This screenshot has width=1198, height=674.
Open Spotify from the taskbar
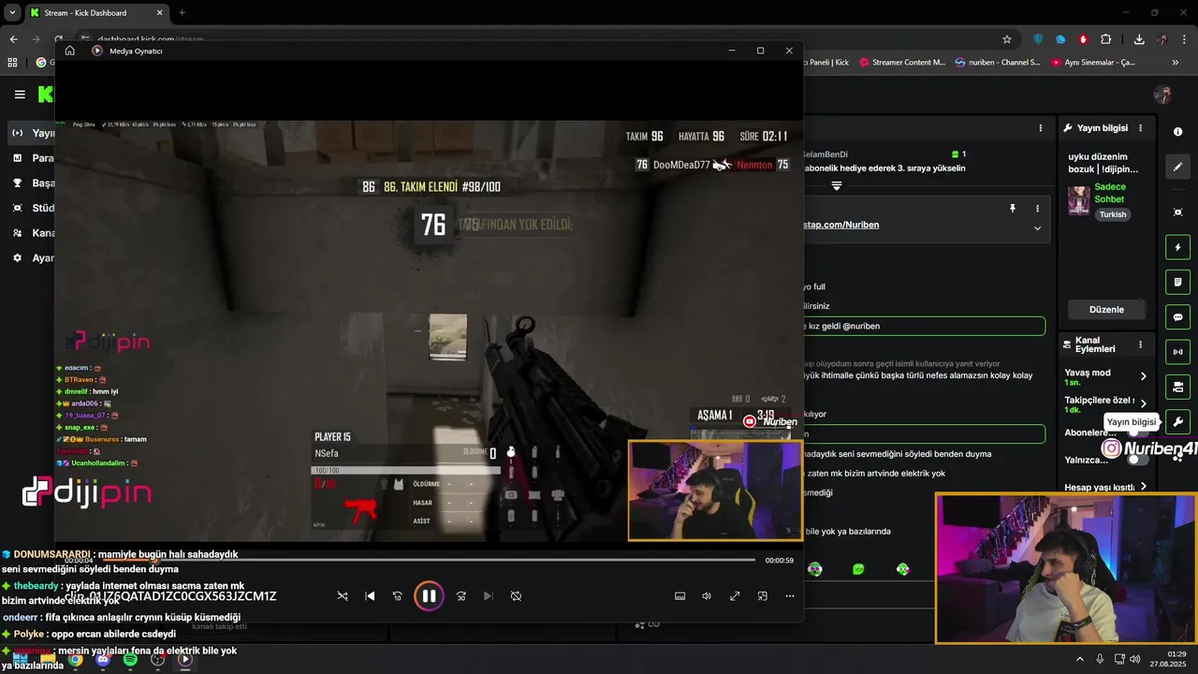click(x=130, y=660)
